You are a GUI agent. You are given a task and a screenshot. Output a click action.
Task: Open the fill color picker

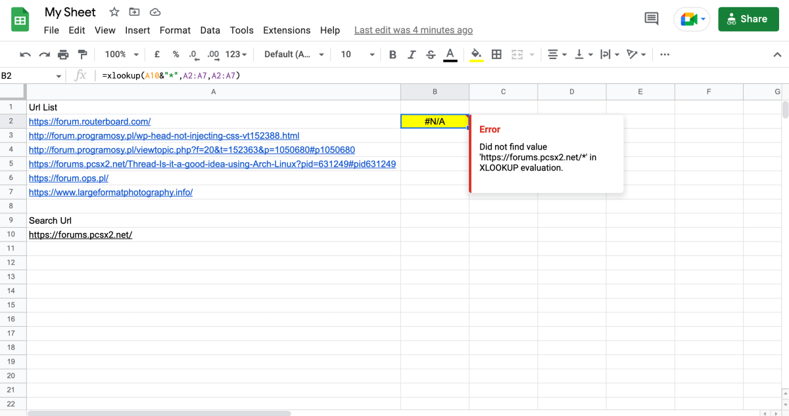pos(477,54)
